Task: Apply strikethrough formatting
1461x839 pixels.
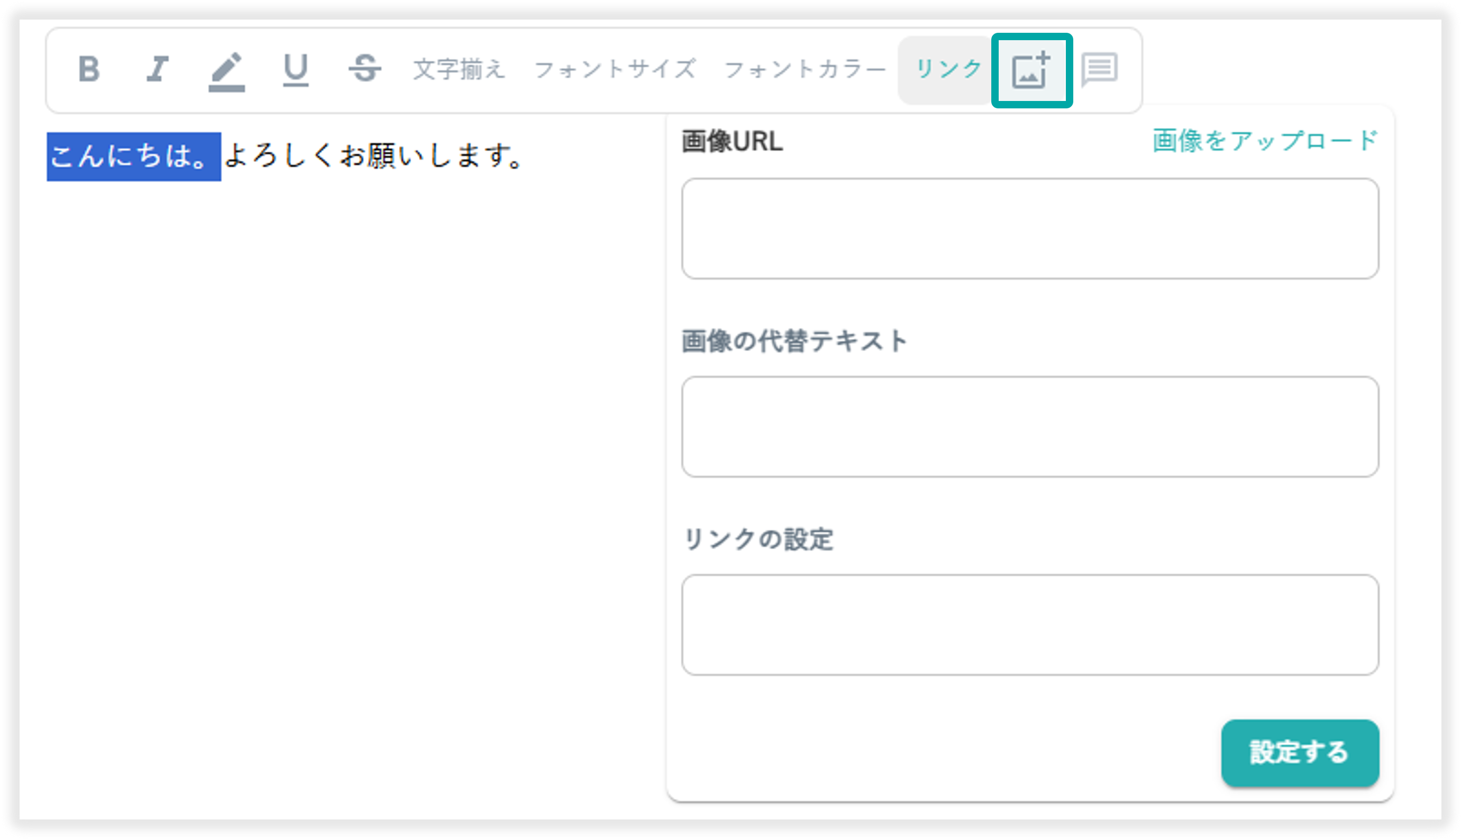Action: (364, 70)
